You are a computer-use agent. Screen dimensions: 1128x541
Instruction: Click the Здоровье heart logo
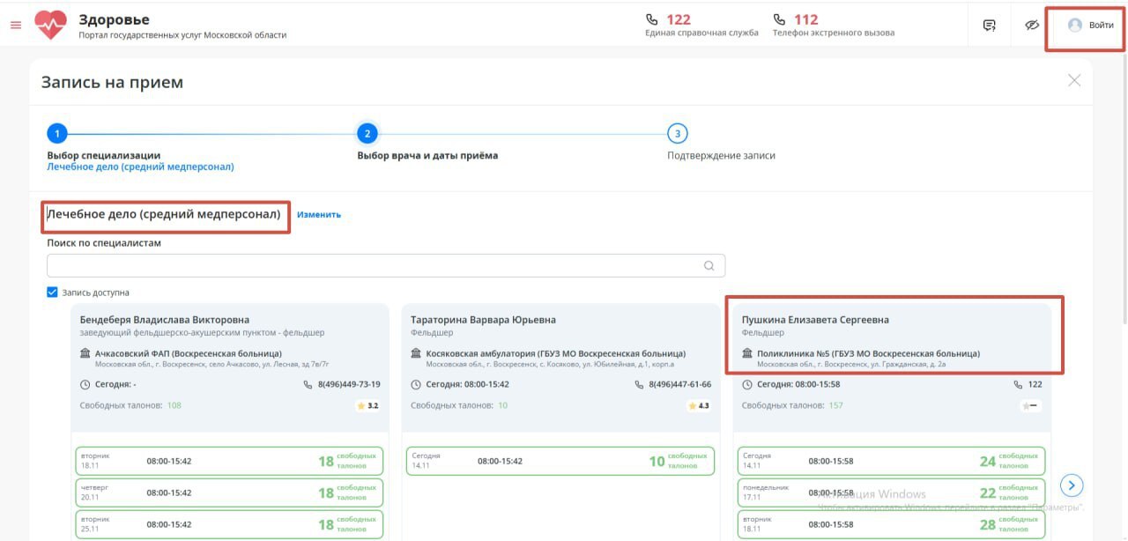pos(50,25)
